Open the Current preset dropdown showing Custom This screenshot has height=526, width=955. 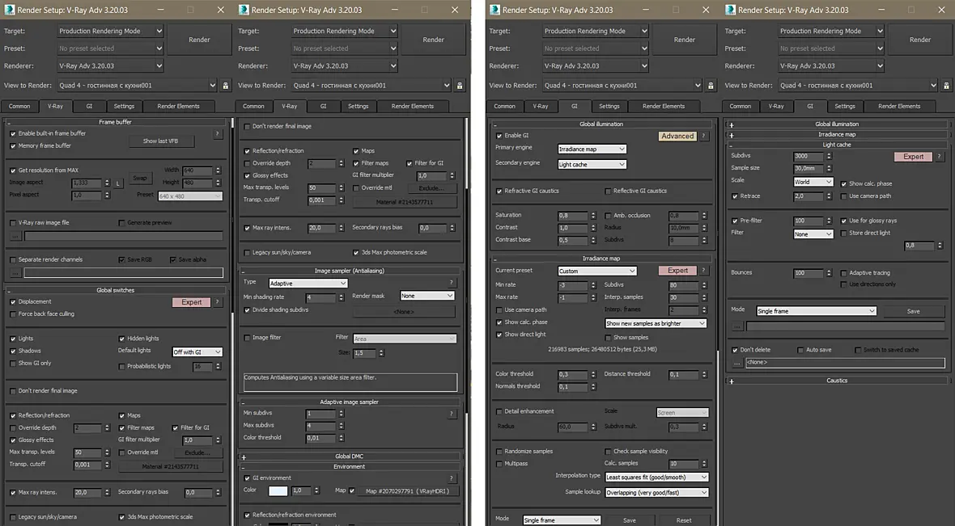tap(597, 271)
